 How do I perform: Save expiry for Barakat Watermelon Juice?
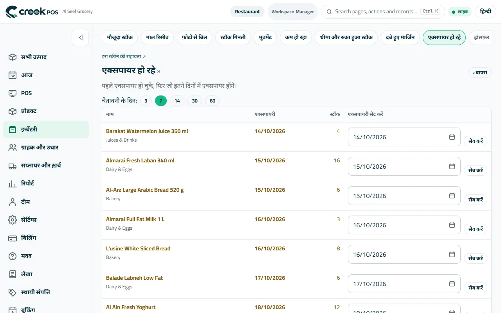point(476,141)
